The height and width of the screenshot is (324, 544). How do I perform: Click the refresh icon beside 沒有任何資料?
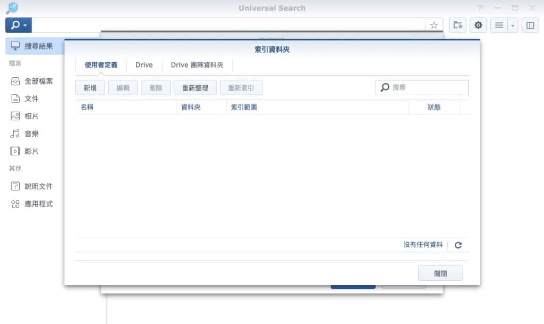(x=458, y=245)
